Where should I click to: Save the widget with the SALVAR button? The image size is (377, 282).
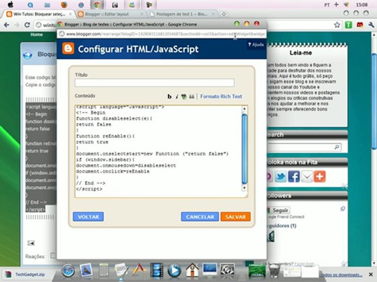tap(235, 217)
